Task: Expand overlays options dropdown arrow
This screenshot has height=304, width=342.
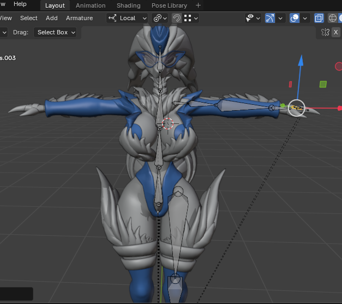Action: (305, 18)
